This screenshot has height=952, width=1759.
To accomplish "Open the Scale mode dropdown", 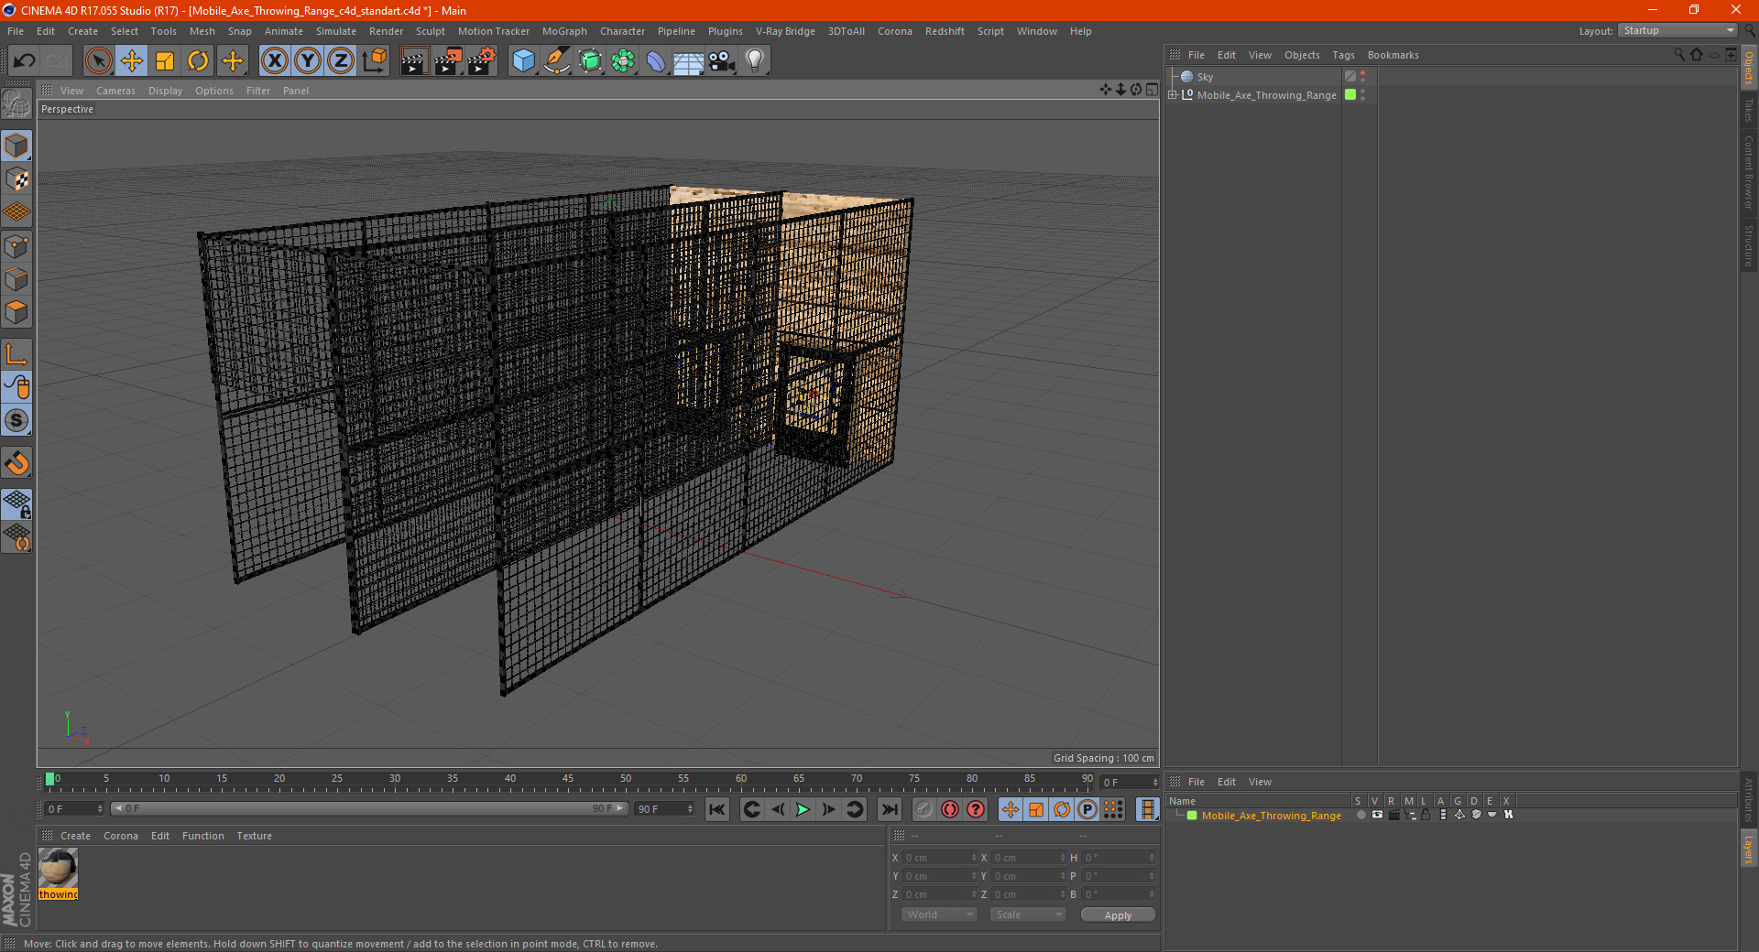I will pos(1028,914).
